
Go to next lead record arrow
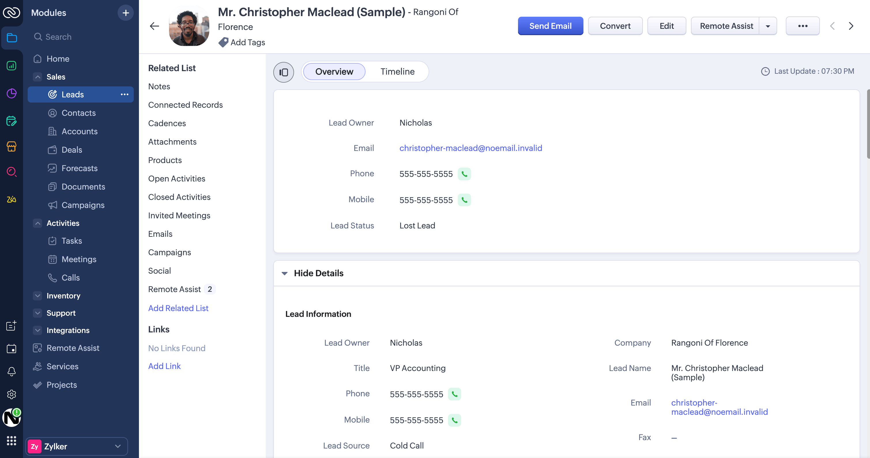(851, 26)
